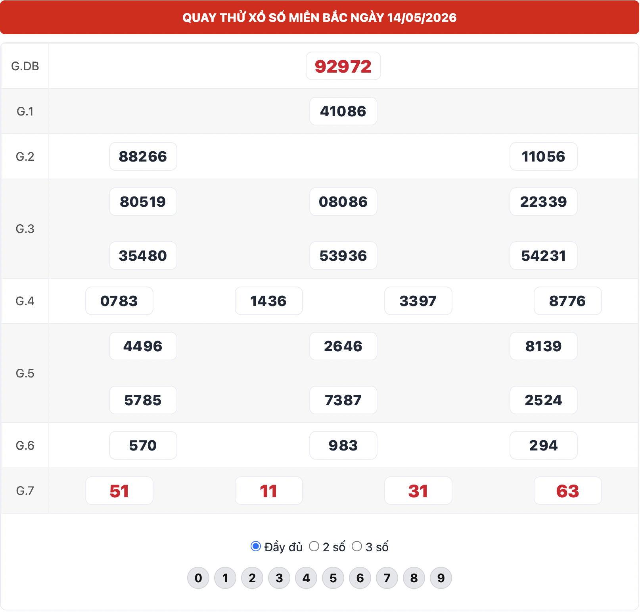This screenshot has width=640, height=612.
Task: Tap the digit 4 filter circle
Action: (306, 578)
